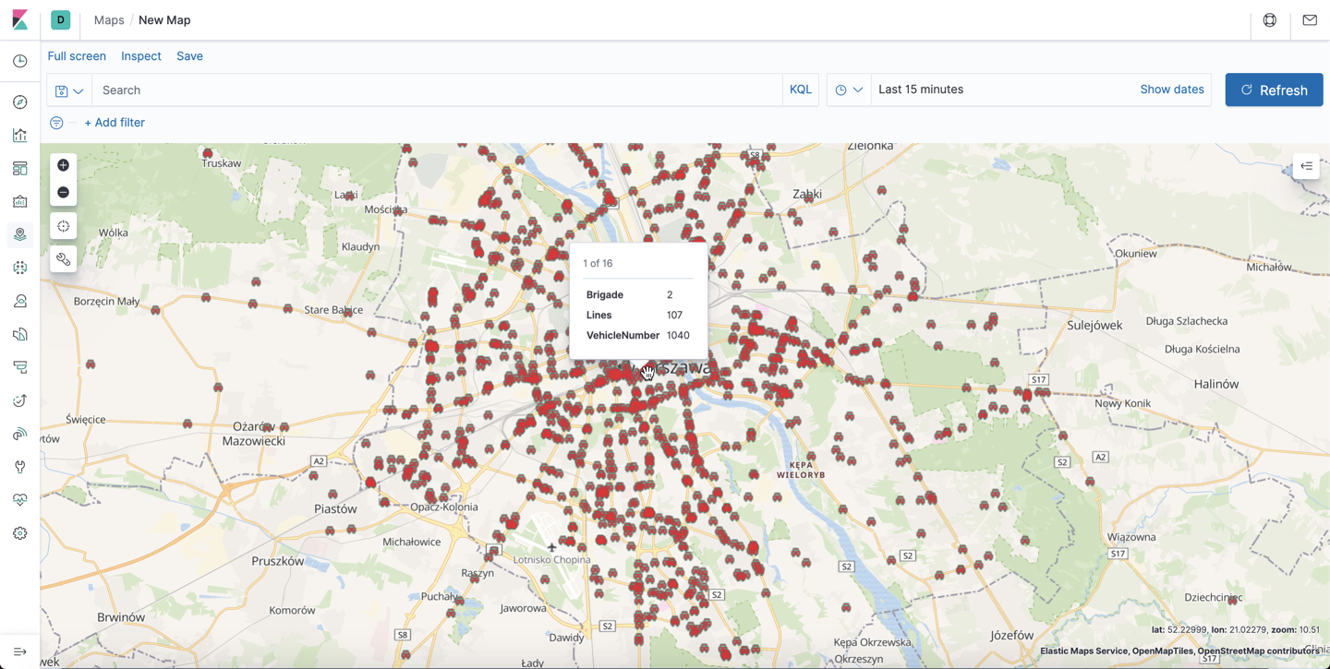Click the Kibana logo
The width and height of the screenshot is (1330, 669).
tap(19, 19)
